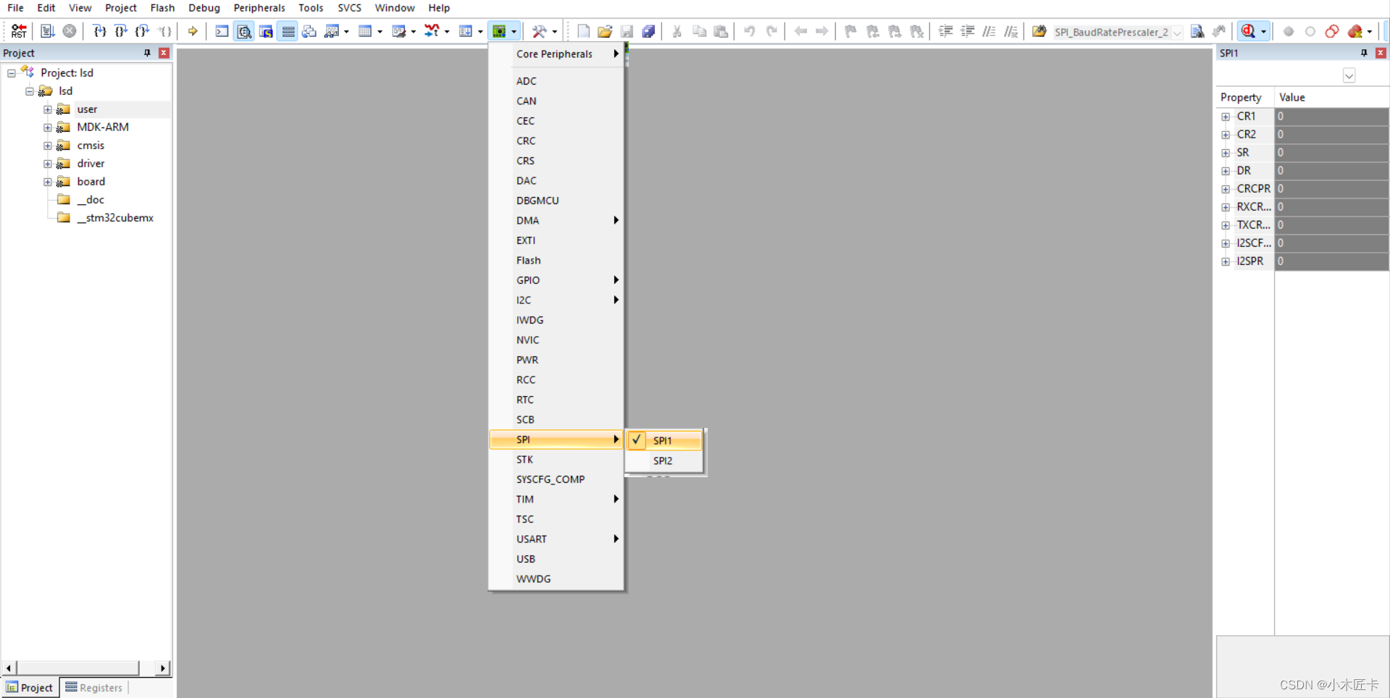Open the Command Window icon

click(x=222, y=31)
